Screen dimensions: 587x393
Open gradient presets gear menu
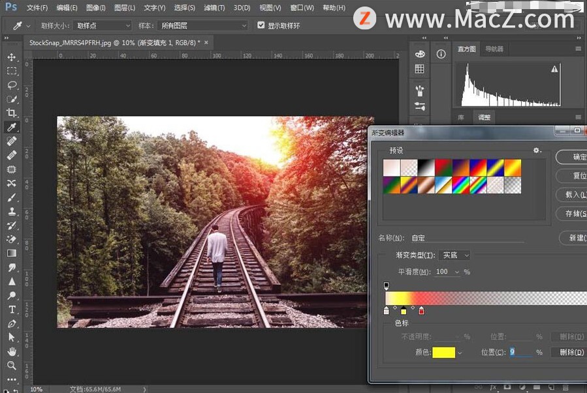coord(537,150)
